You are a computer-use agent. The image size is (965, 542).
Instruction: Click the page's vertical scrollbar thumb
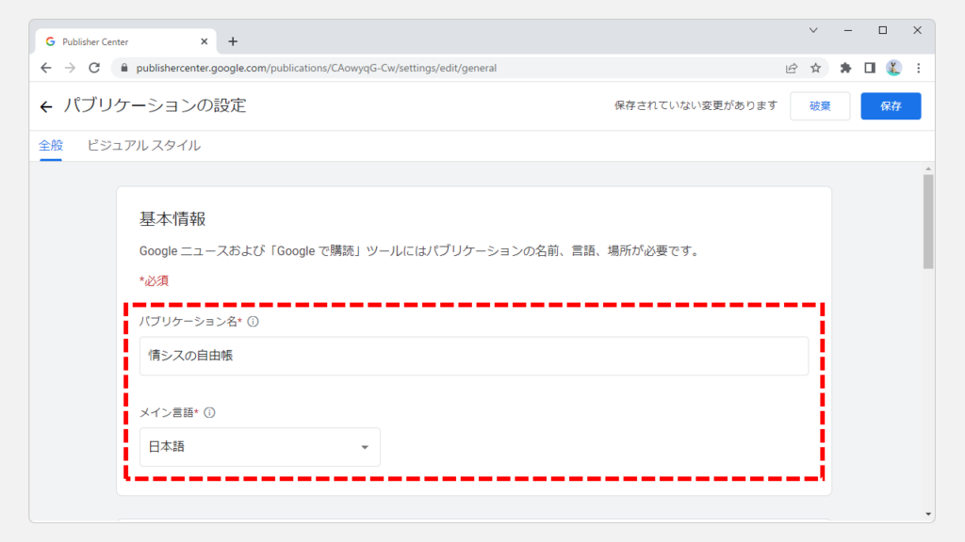928,221
